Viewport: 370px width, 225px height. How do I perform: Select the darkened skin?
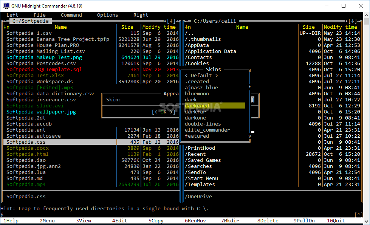coord(215,106)
